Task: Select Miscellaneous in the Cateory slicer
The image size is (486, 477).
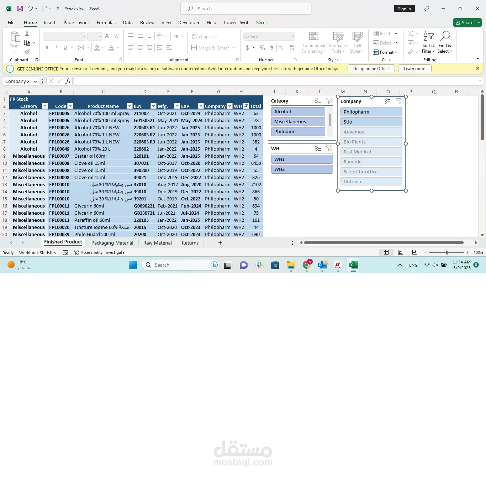Action: 298,121
